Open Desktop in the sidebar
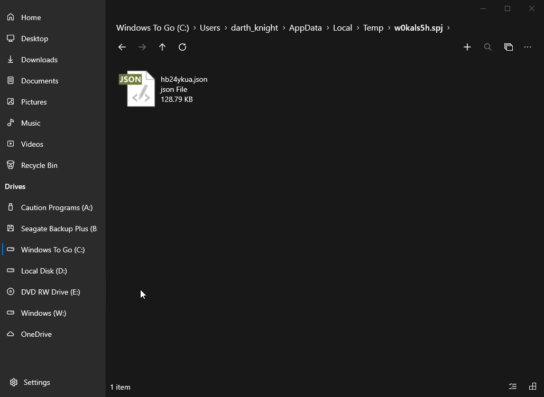 coord(53,39)
